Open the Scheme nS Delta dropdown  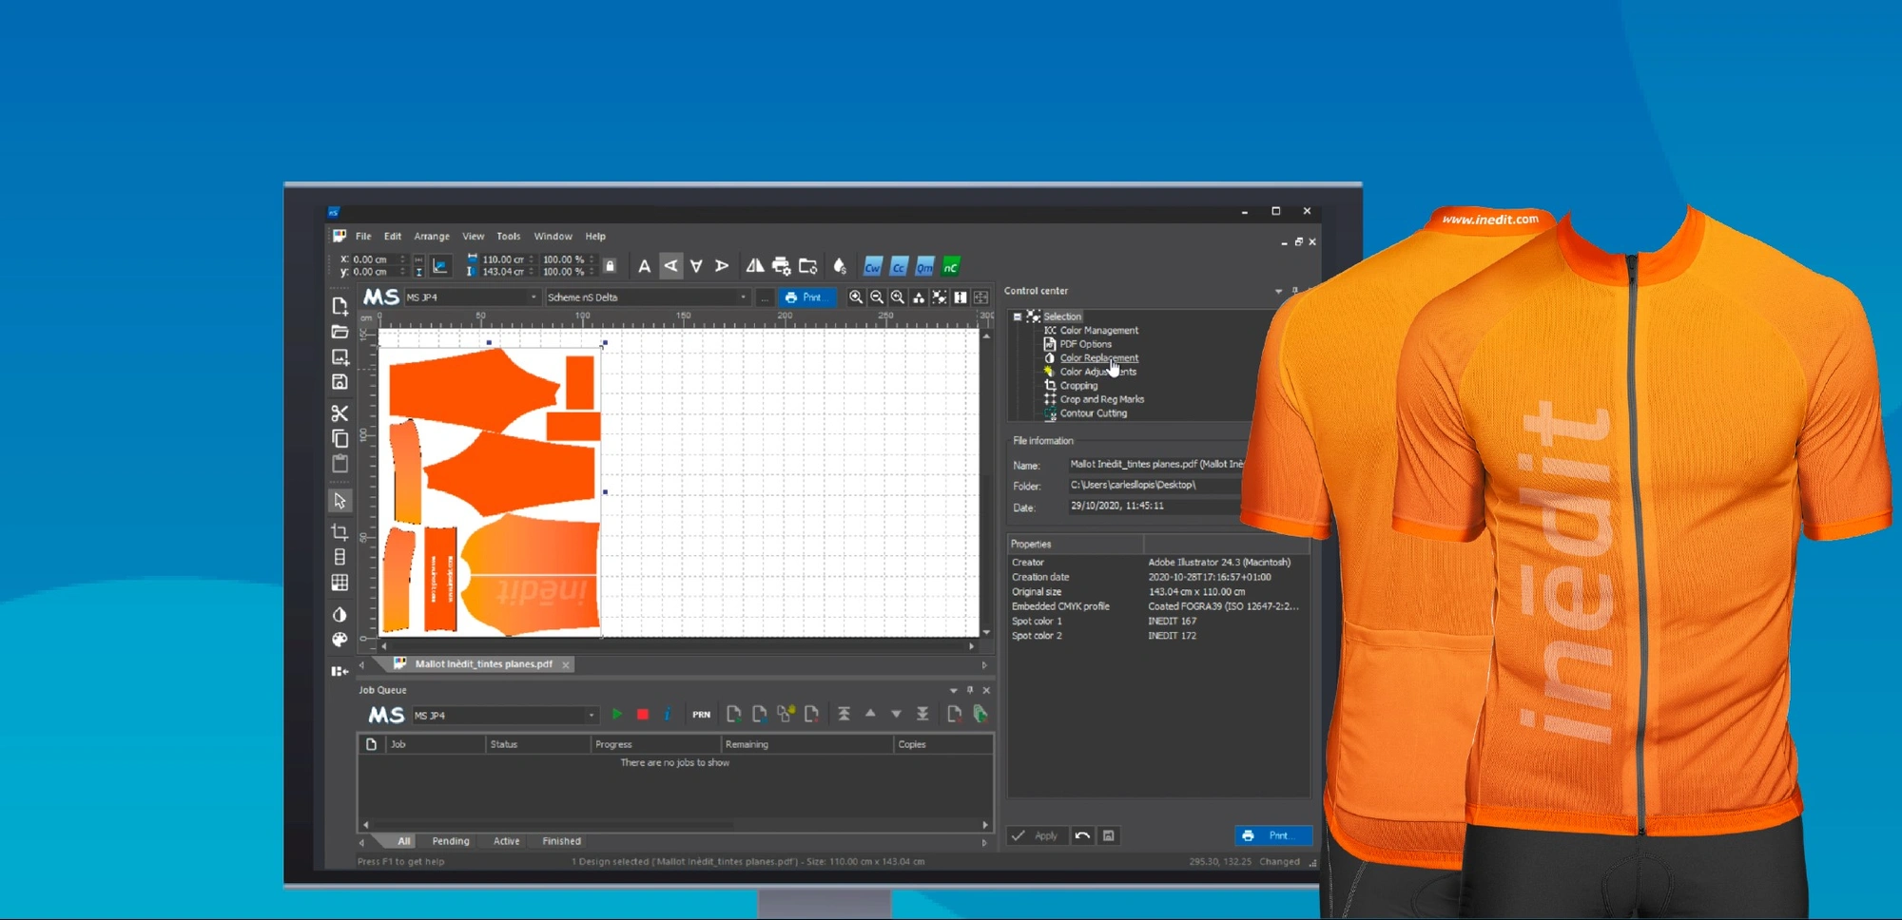coord(743,297)
